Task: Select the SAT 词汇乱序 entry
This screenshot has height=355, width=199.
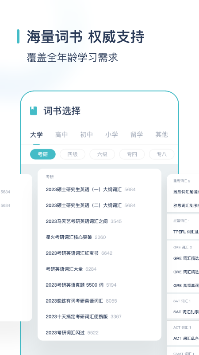Action: point(186,312)
